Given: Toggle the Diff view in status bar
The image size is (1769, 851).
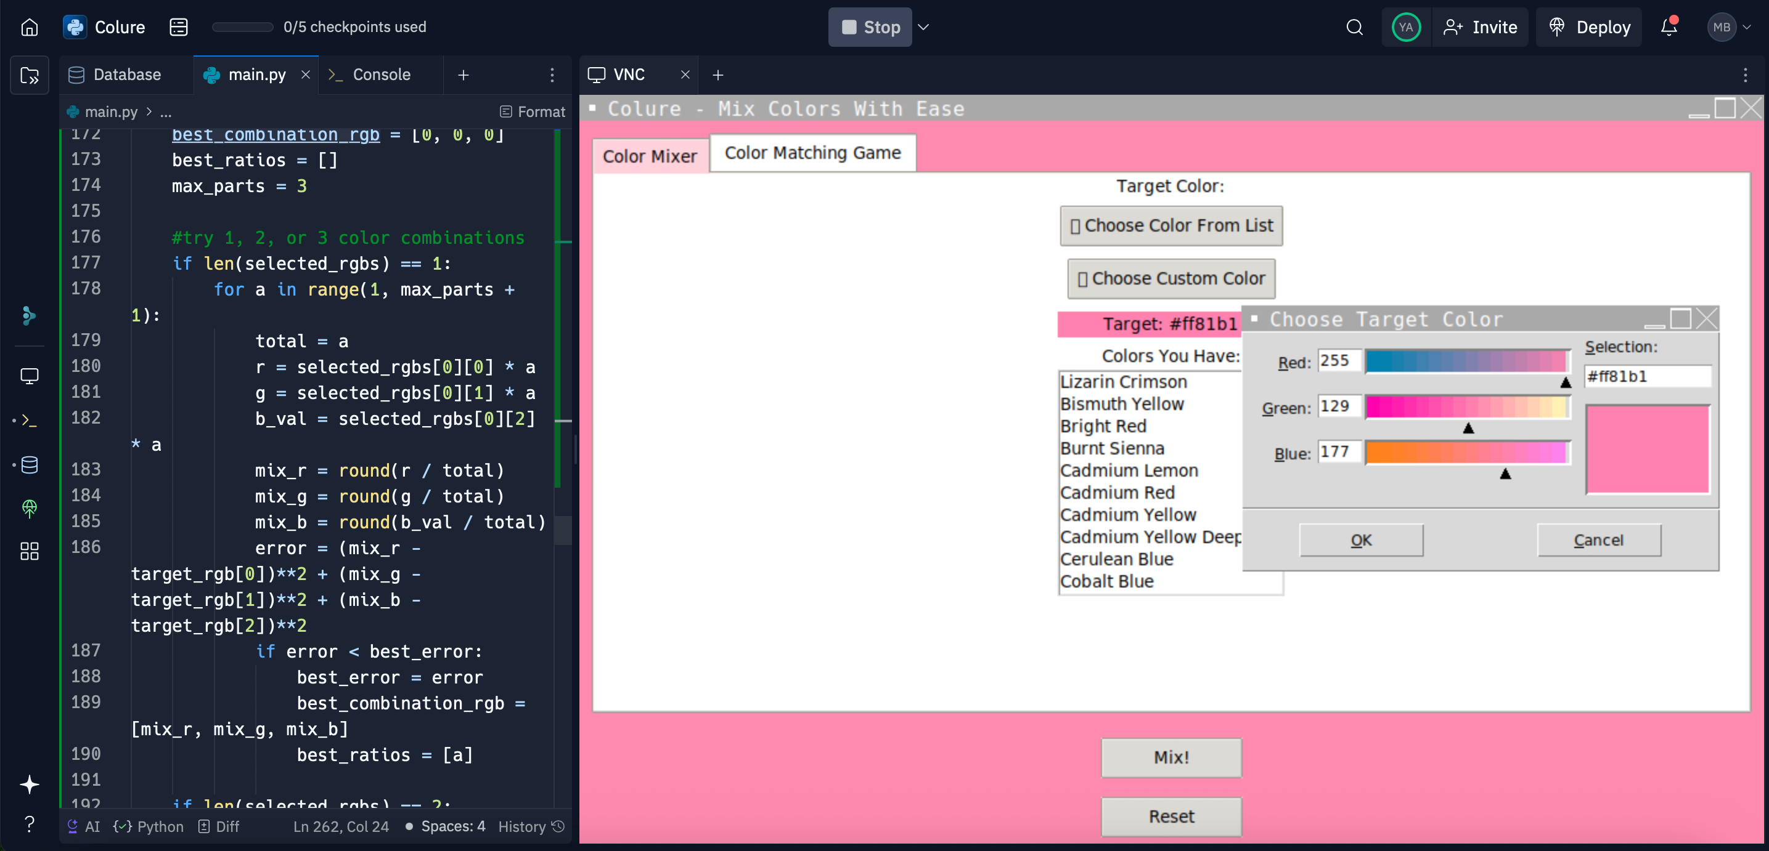Looking at the screenshot, I should [x=219, y=826].
